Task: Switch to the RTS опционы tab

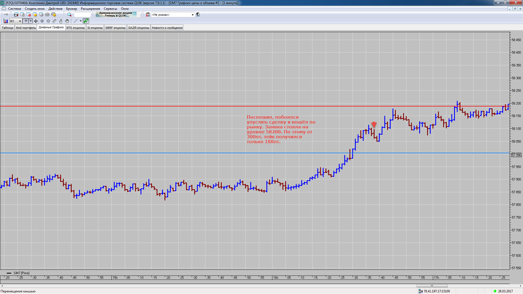Action: (75, 28)
